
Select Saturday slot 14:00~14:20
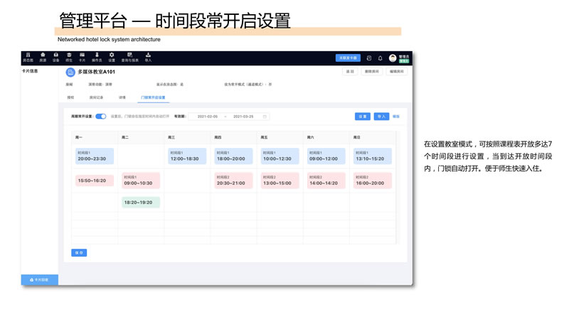(326, 181)
